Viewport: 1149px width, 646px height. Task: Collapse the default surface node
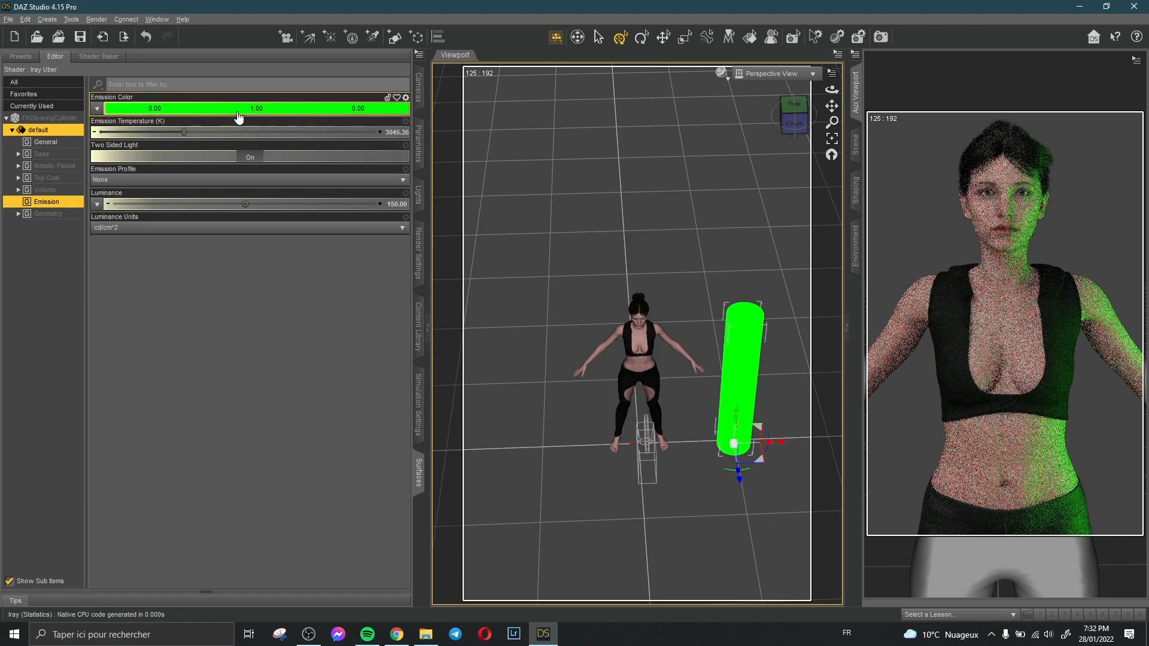coord(12,130)
